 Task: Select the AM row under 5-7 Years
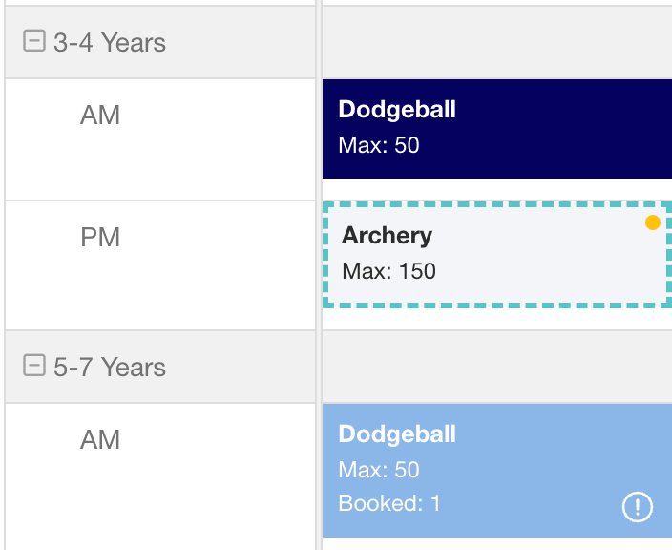[x=160, y=476]
